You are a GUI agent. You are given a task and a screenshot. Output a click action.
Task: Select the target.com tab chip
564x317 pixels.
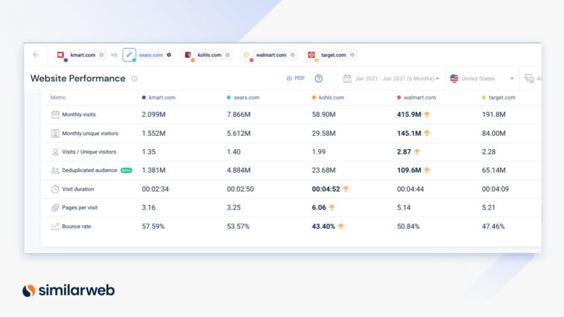331,55
